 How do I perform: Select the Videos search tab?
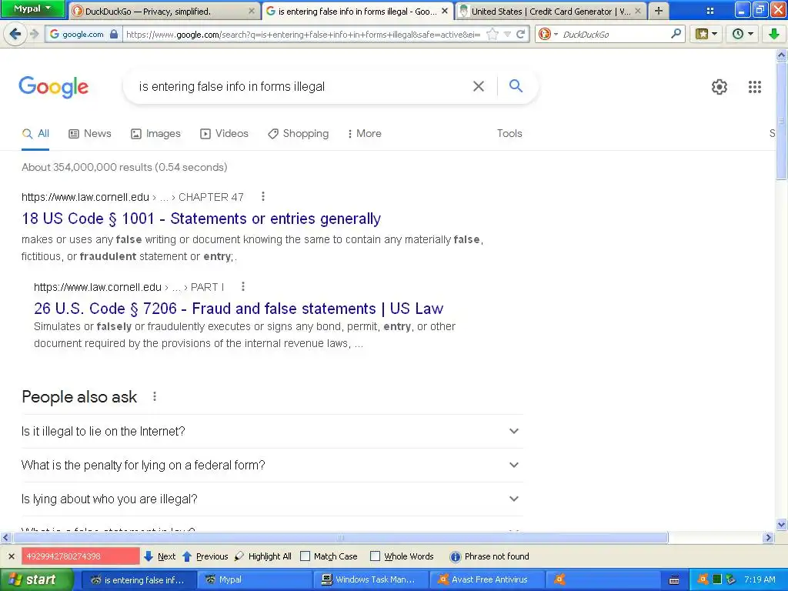pyautogui.click(x=224, y=134)
